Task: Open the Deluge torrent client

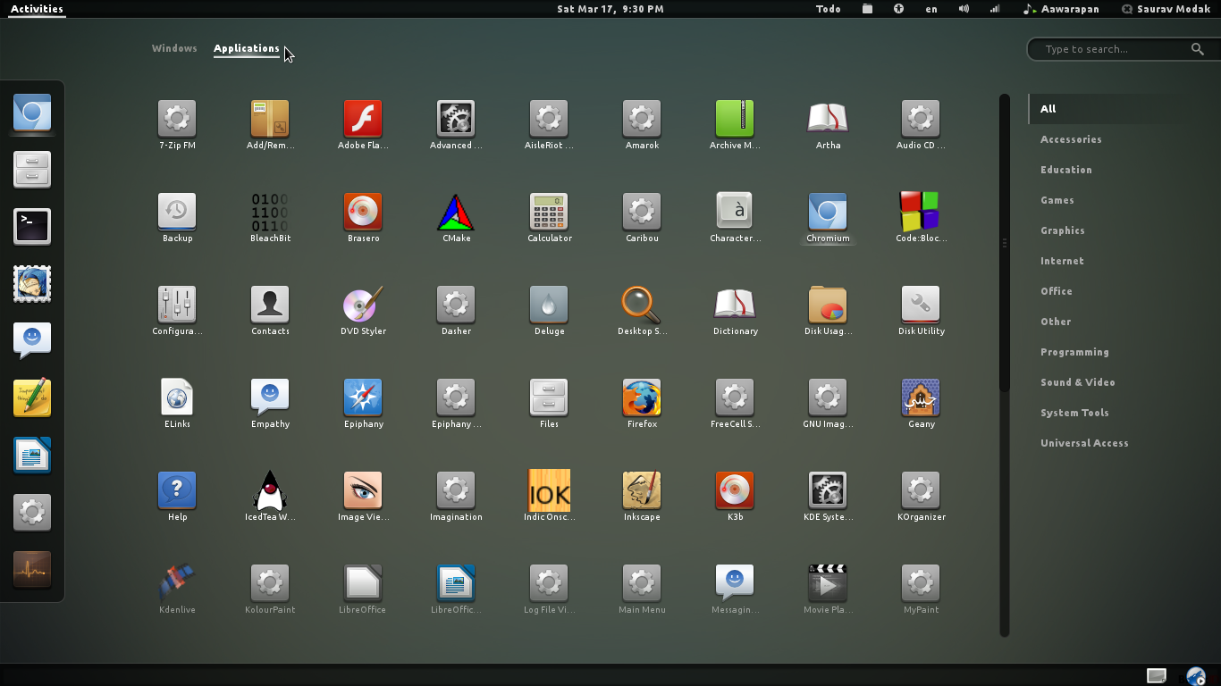Action: [x=548, y=304]
